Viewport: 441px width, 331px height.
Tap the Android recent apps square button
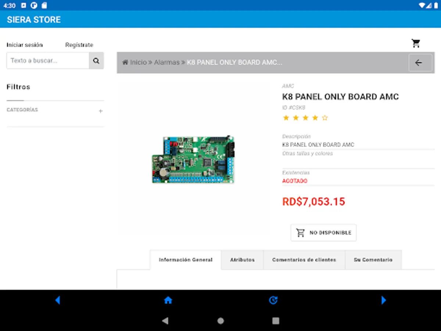[276, 321]
